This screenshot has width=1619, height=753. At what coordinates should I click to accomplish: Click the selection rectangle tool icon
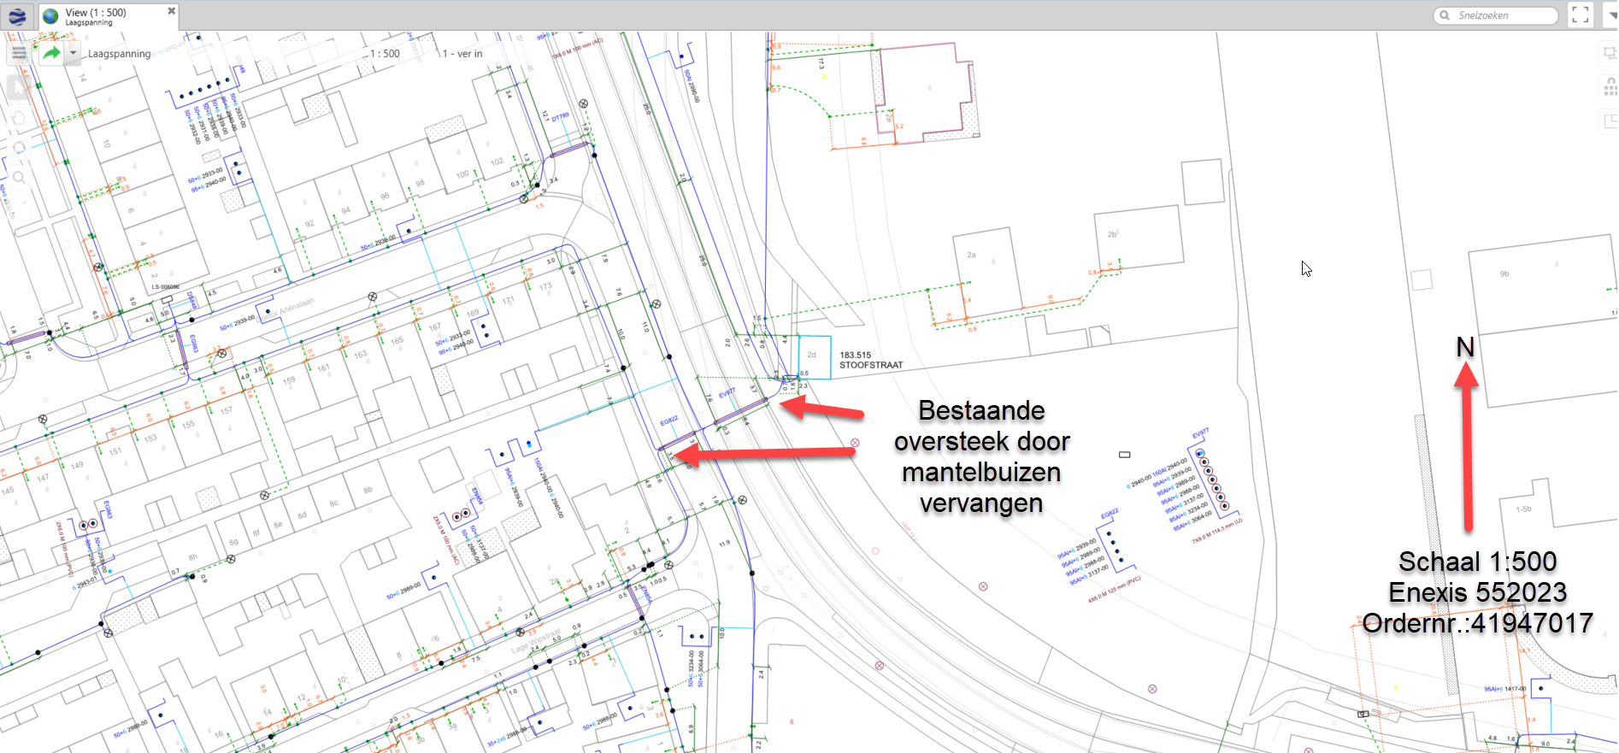(1610, 53)
